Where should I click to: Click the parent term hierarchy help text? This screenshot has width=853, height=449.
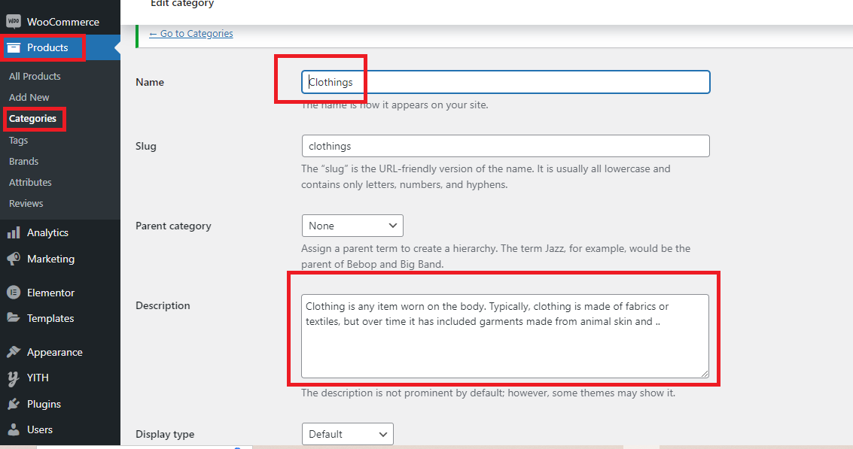(x=495, y=256)
